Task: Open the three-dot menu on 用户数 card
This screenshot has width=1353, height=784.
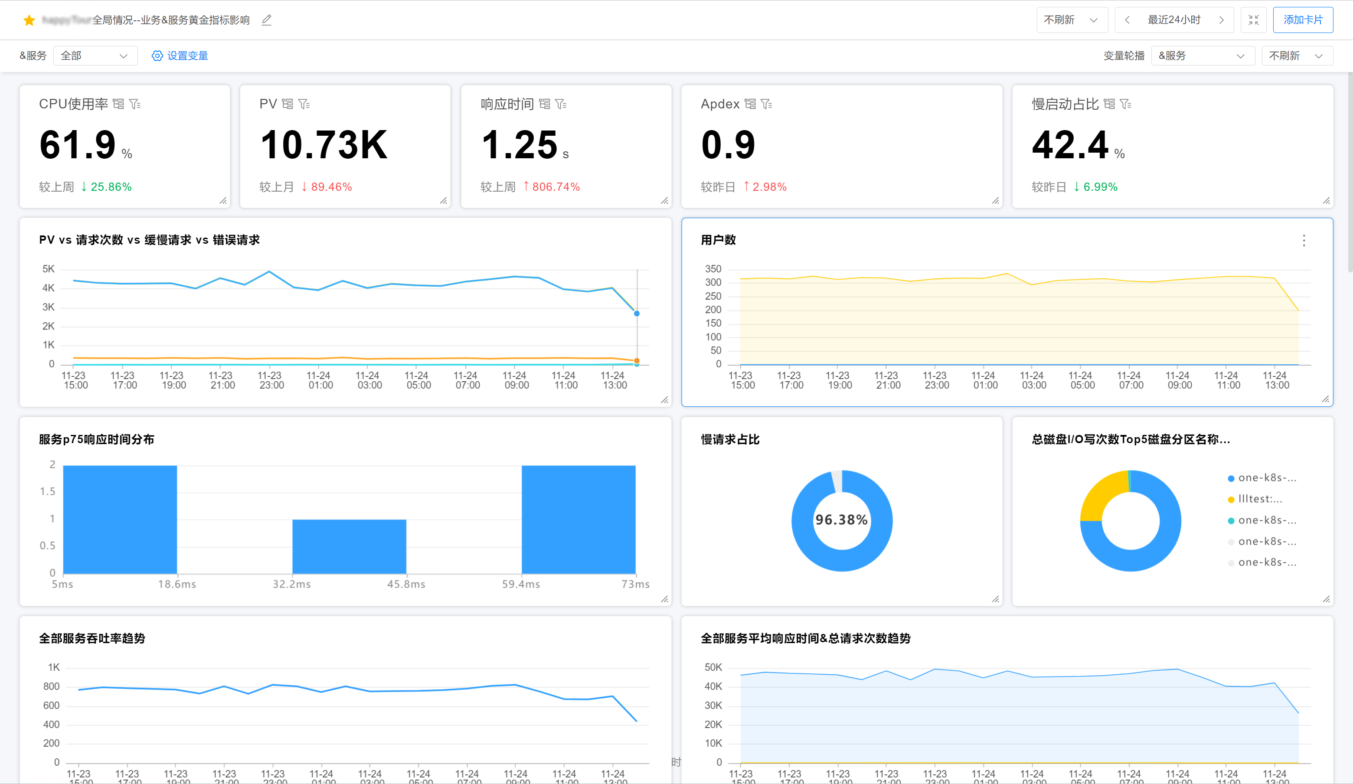Action: pos(1304,241)
